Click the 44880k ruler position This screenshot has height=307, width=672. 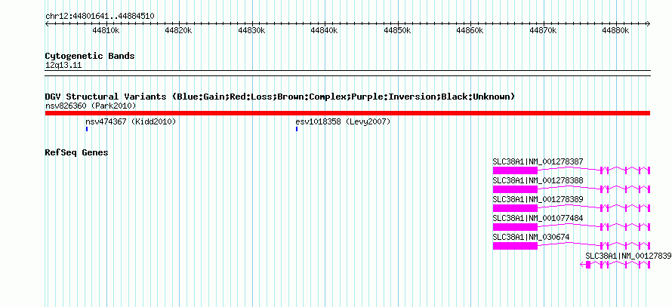(x=616, y=30)
